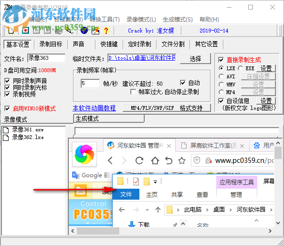Click Explorer's up-arrow navigation icon in preview
This screenshot has width=284, height=246.
158,210
